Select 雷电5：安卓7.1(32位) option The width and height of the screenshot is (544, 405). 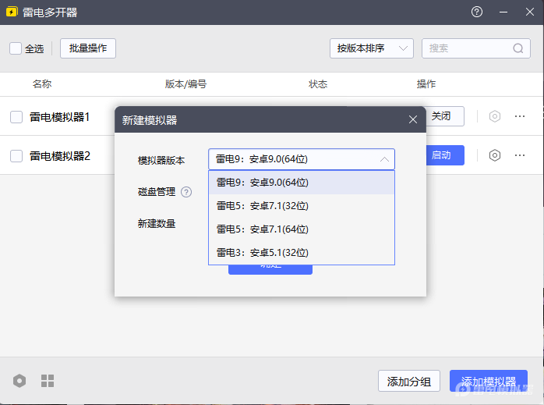pyautogui.click(x=302, y=206)
